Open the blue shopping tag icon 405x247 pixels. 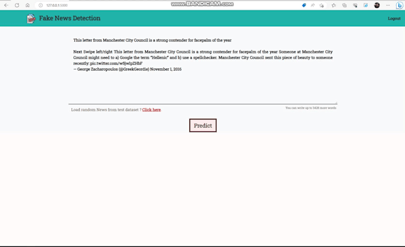[304, 5]
